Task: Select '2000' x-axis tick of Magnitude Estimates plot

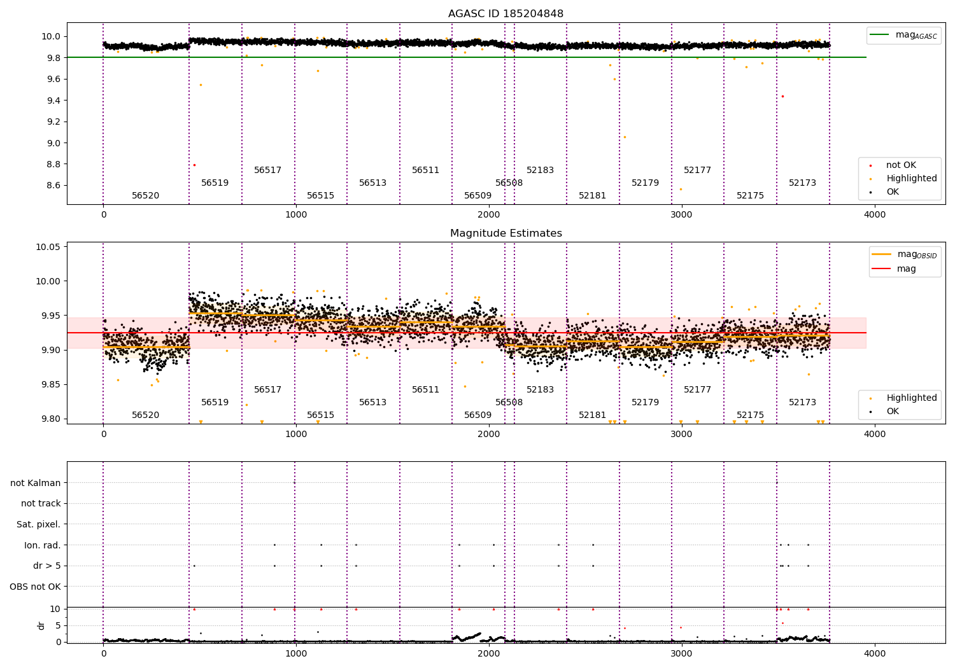Action: (x=489, y=435)
